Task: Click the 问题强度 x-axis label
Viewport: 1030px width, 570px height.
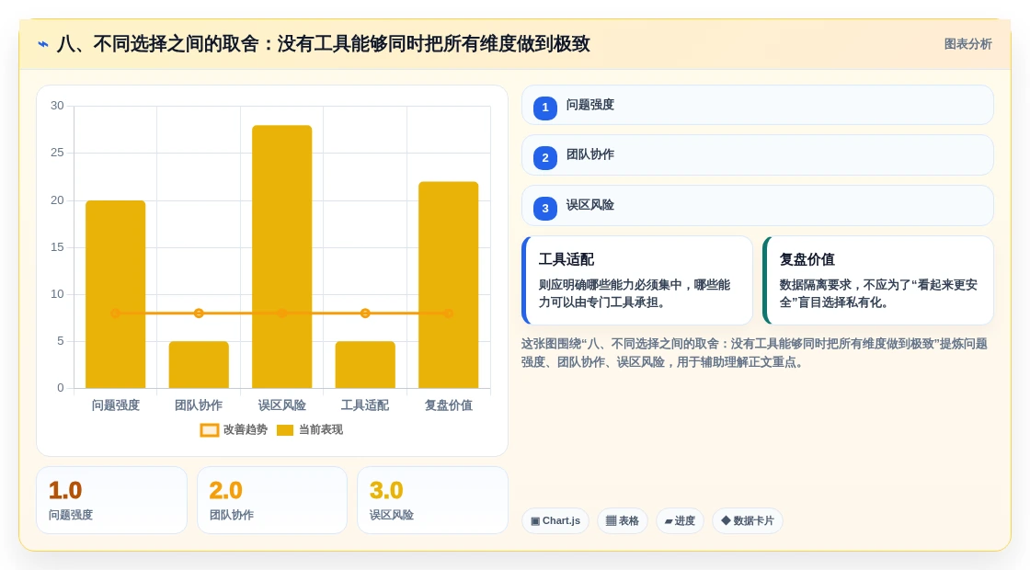Action: tap(116, 405)
